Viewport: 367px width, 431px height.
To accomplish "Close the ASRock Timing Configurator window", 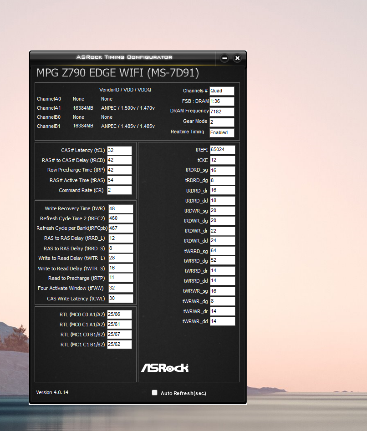I will pyautogui.click(x=237, y=58).
